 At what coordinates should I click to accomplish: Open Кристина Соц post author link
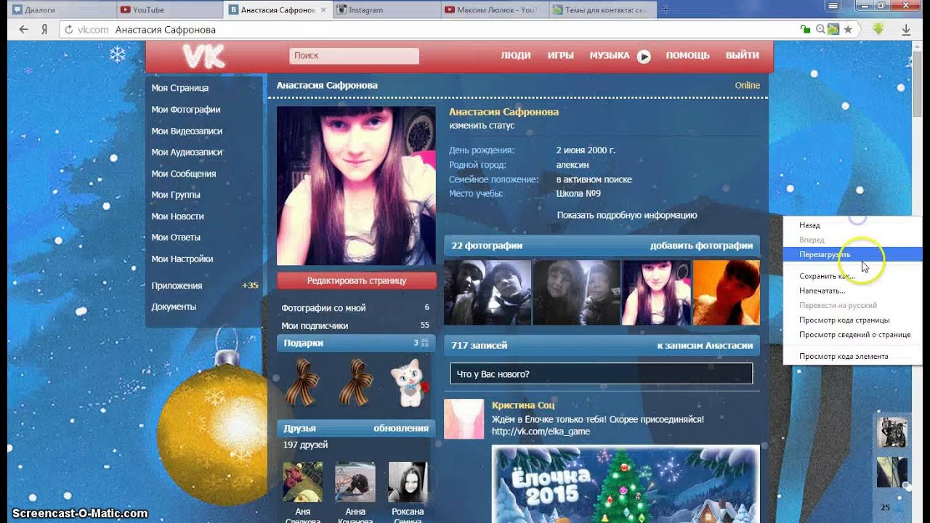[523, 405]
